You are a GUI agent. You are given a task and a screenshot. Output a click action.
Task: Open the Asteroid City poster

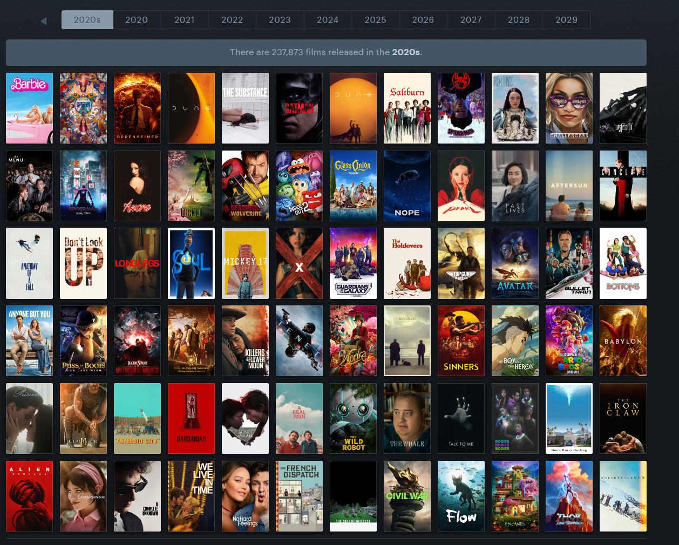coord(138,419)
